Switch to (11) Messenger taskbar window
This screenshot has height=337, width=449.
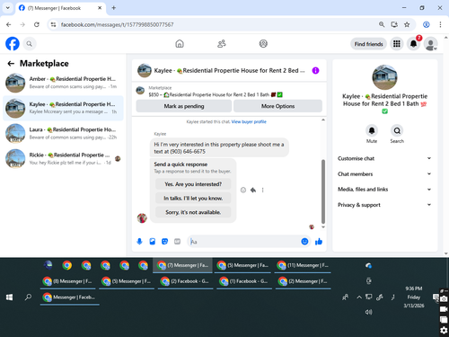pos(303,265)
